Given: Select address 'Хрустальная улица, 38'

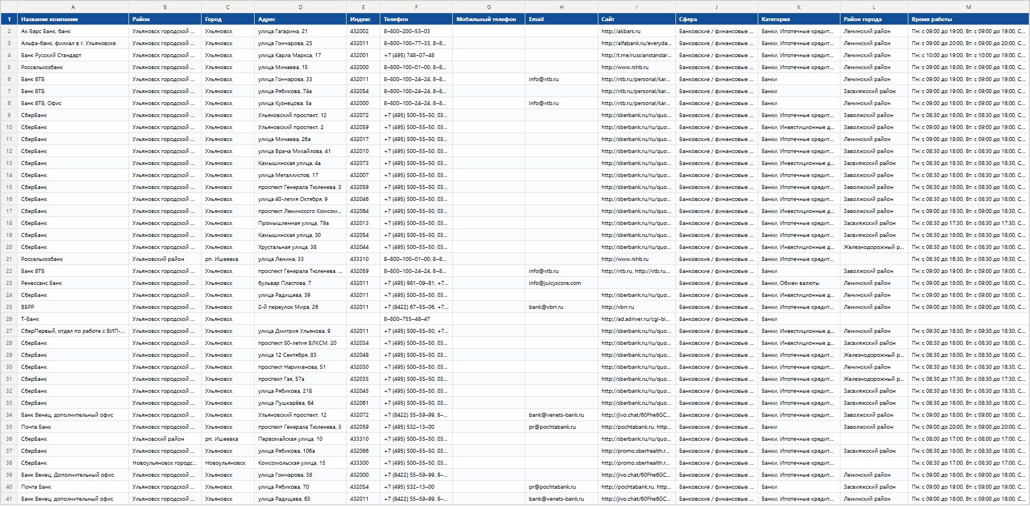Looking at the screenshot, I should (x=300, y=247).
